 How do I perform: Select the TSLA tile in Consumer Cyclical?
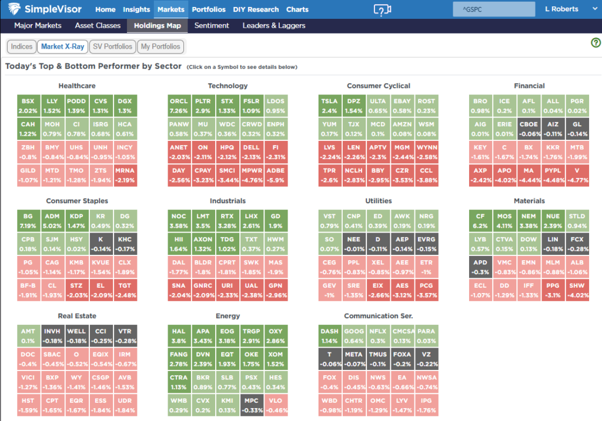click(329, 106)
